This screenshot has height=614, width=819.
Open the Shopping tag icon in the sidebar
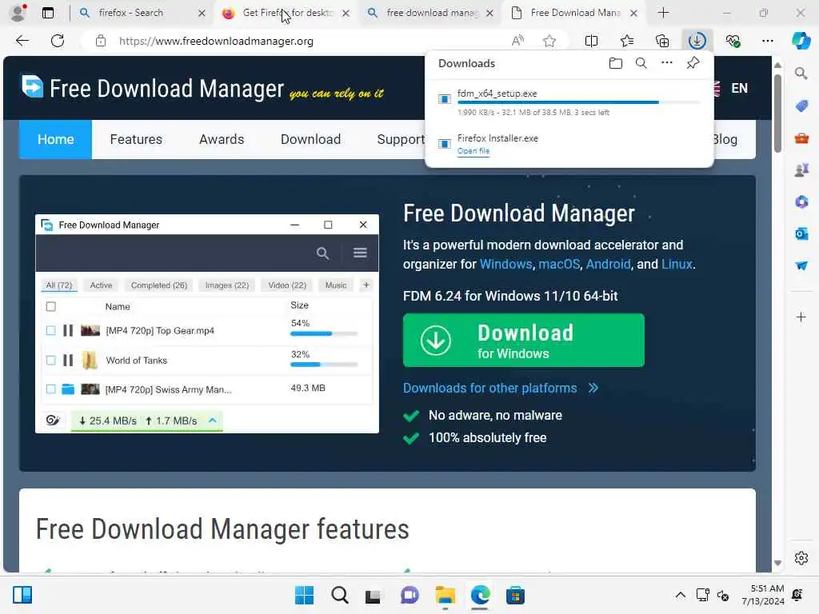[801, 106]
